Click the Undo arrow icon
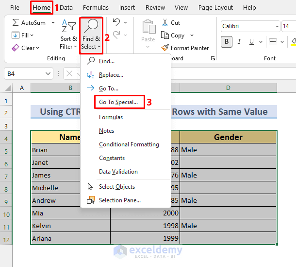The width and height of the screenshot is (296, 267). tap(116, 22)
